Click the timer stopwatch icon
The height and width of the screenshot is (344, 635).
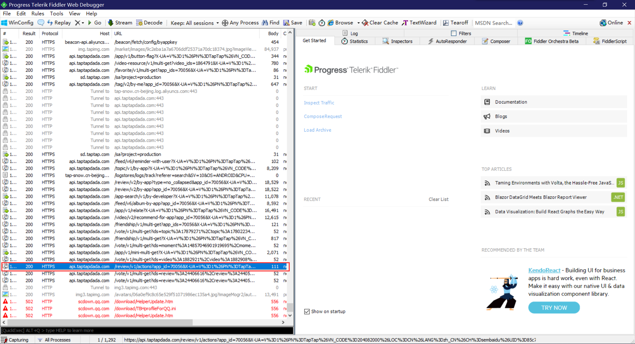point(322,23)
